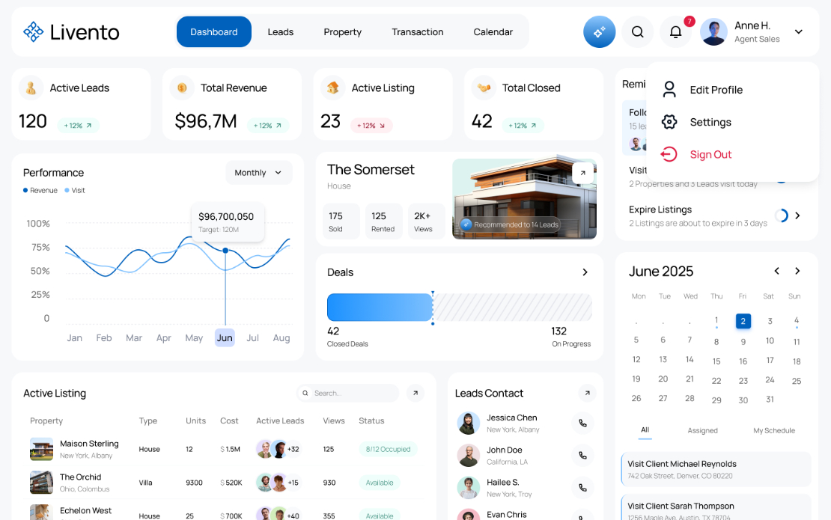The width and height of the screenshot is (831, 520).
Task: Click Available status for The Orchid
Action: (x=380, y=483)
